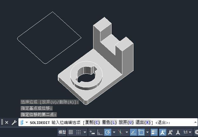Expand command history with the up arrow
This screenshot has width=198, height=137.
coord(195,122)
